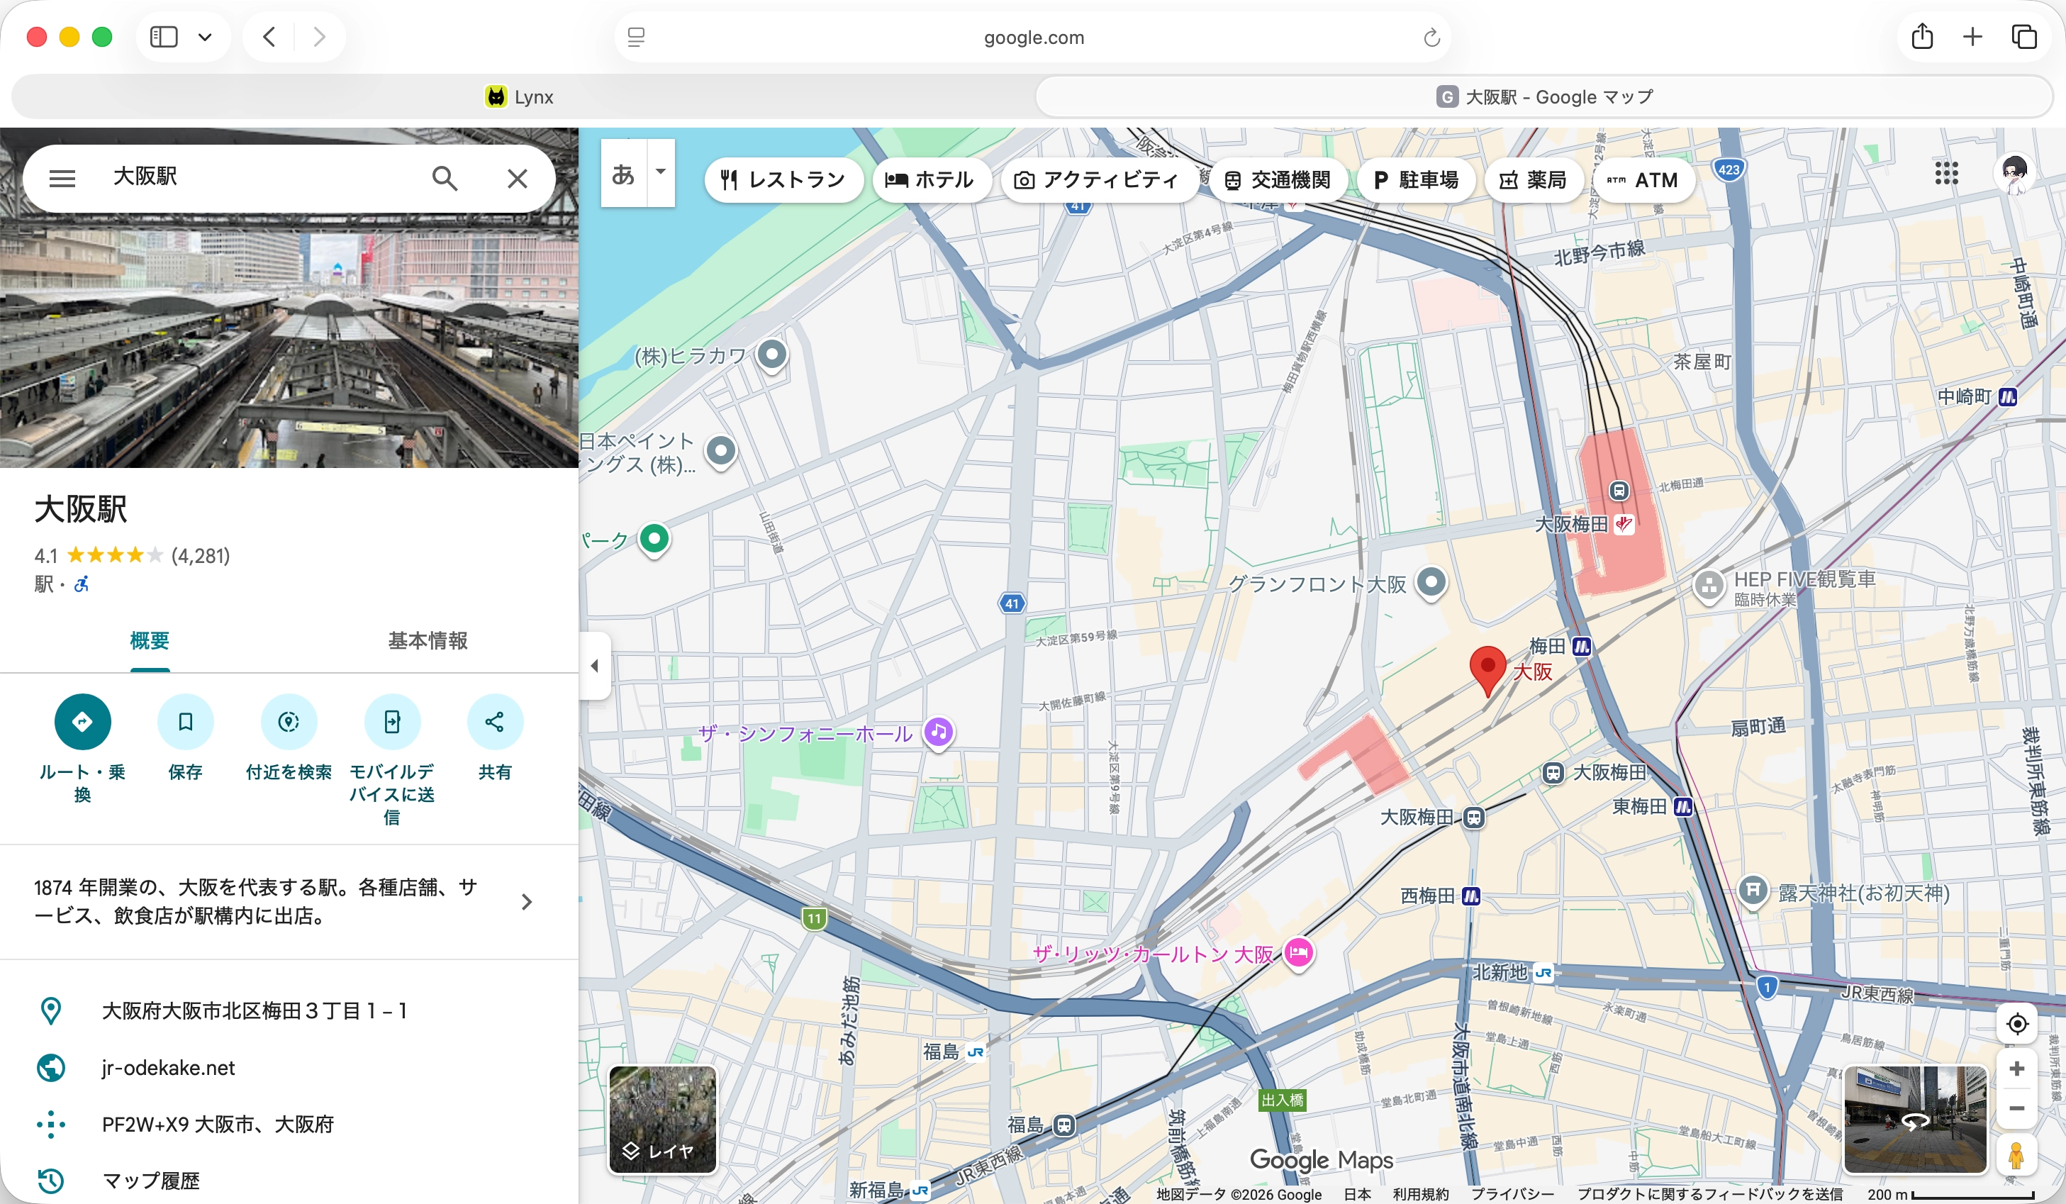
Task: Toggle the Safari sidebar button
Action: (164, 37)
